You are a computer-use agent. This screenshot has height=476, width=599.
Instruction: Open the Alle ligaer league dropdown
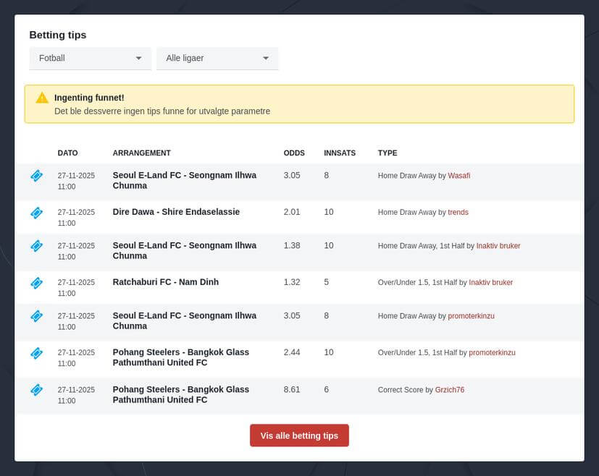click(217, 58)
